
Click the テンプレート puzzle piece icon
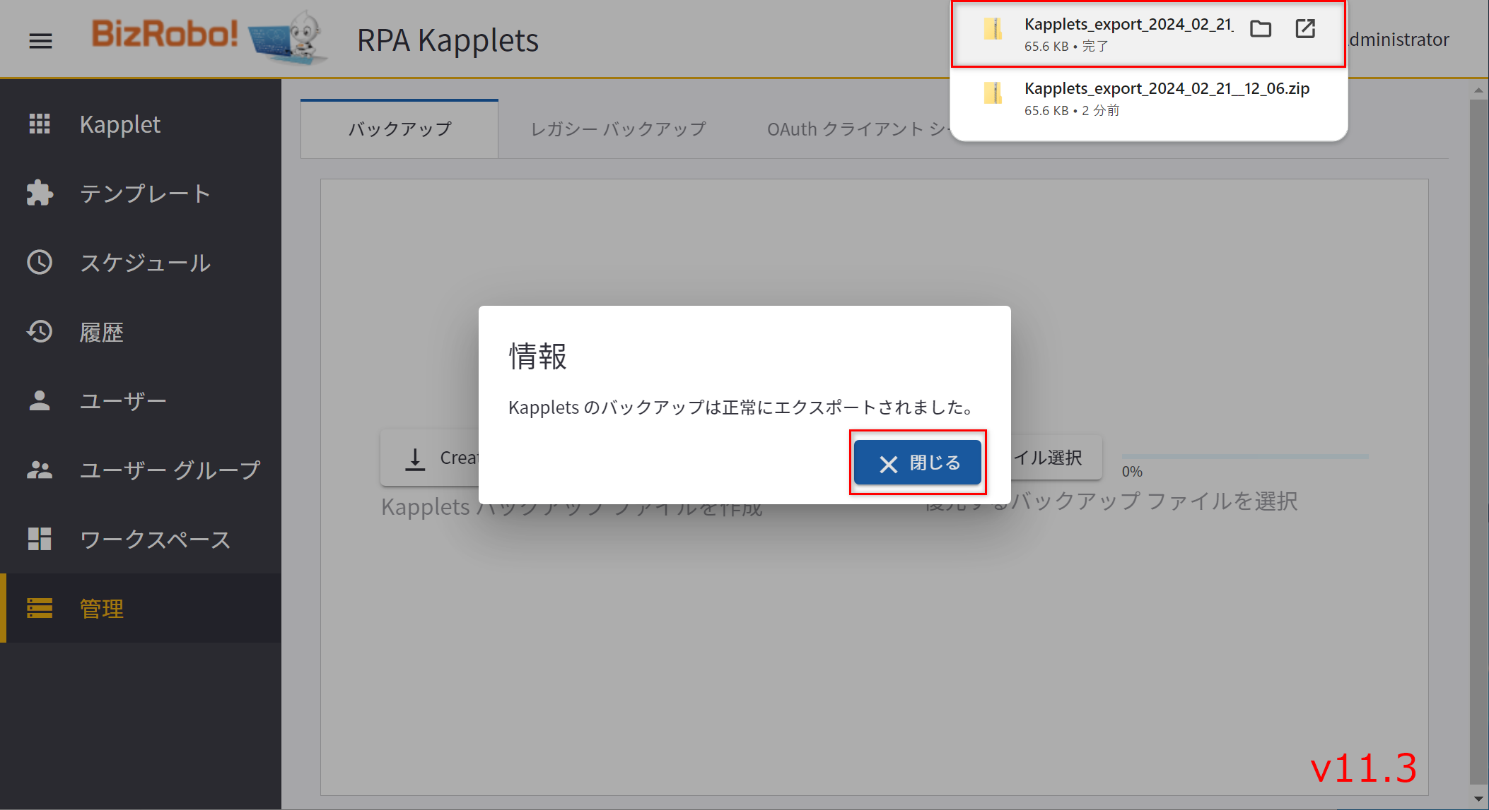pos(40,193)
